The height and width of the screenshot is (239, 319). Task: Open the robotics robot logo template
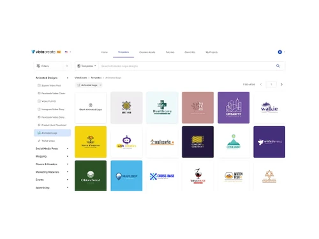(126, 142)
